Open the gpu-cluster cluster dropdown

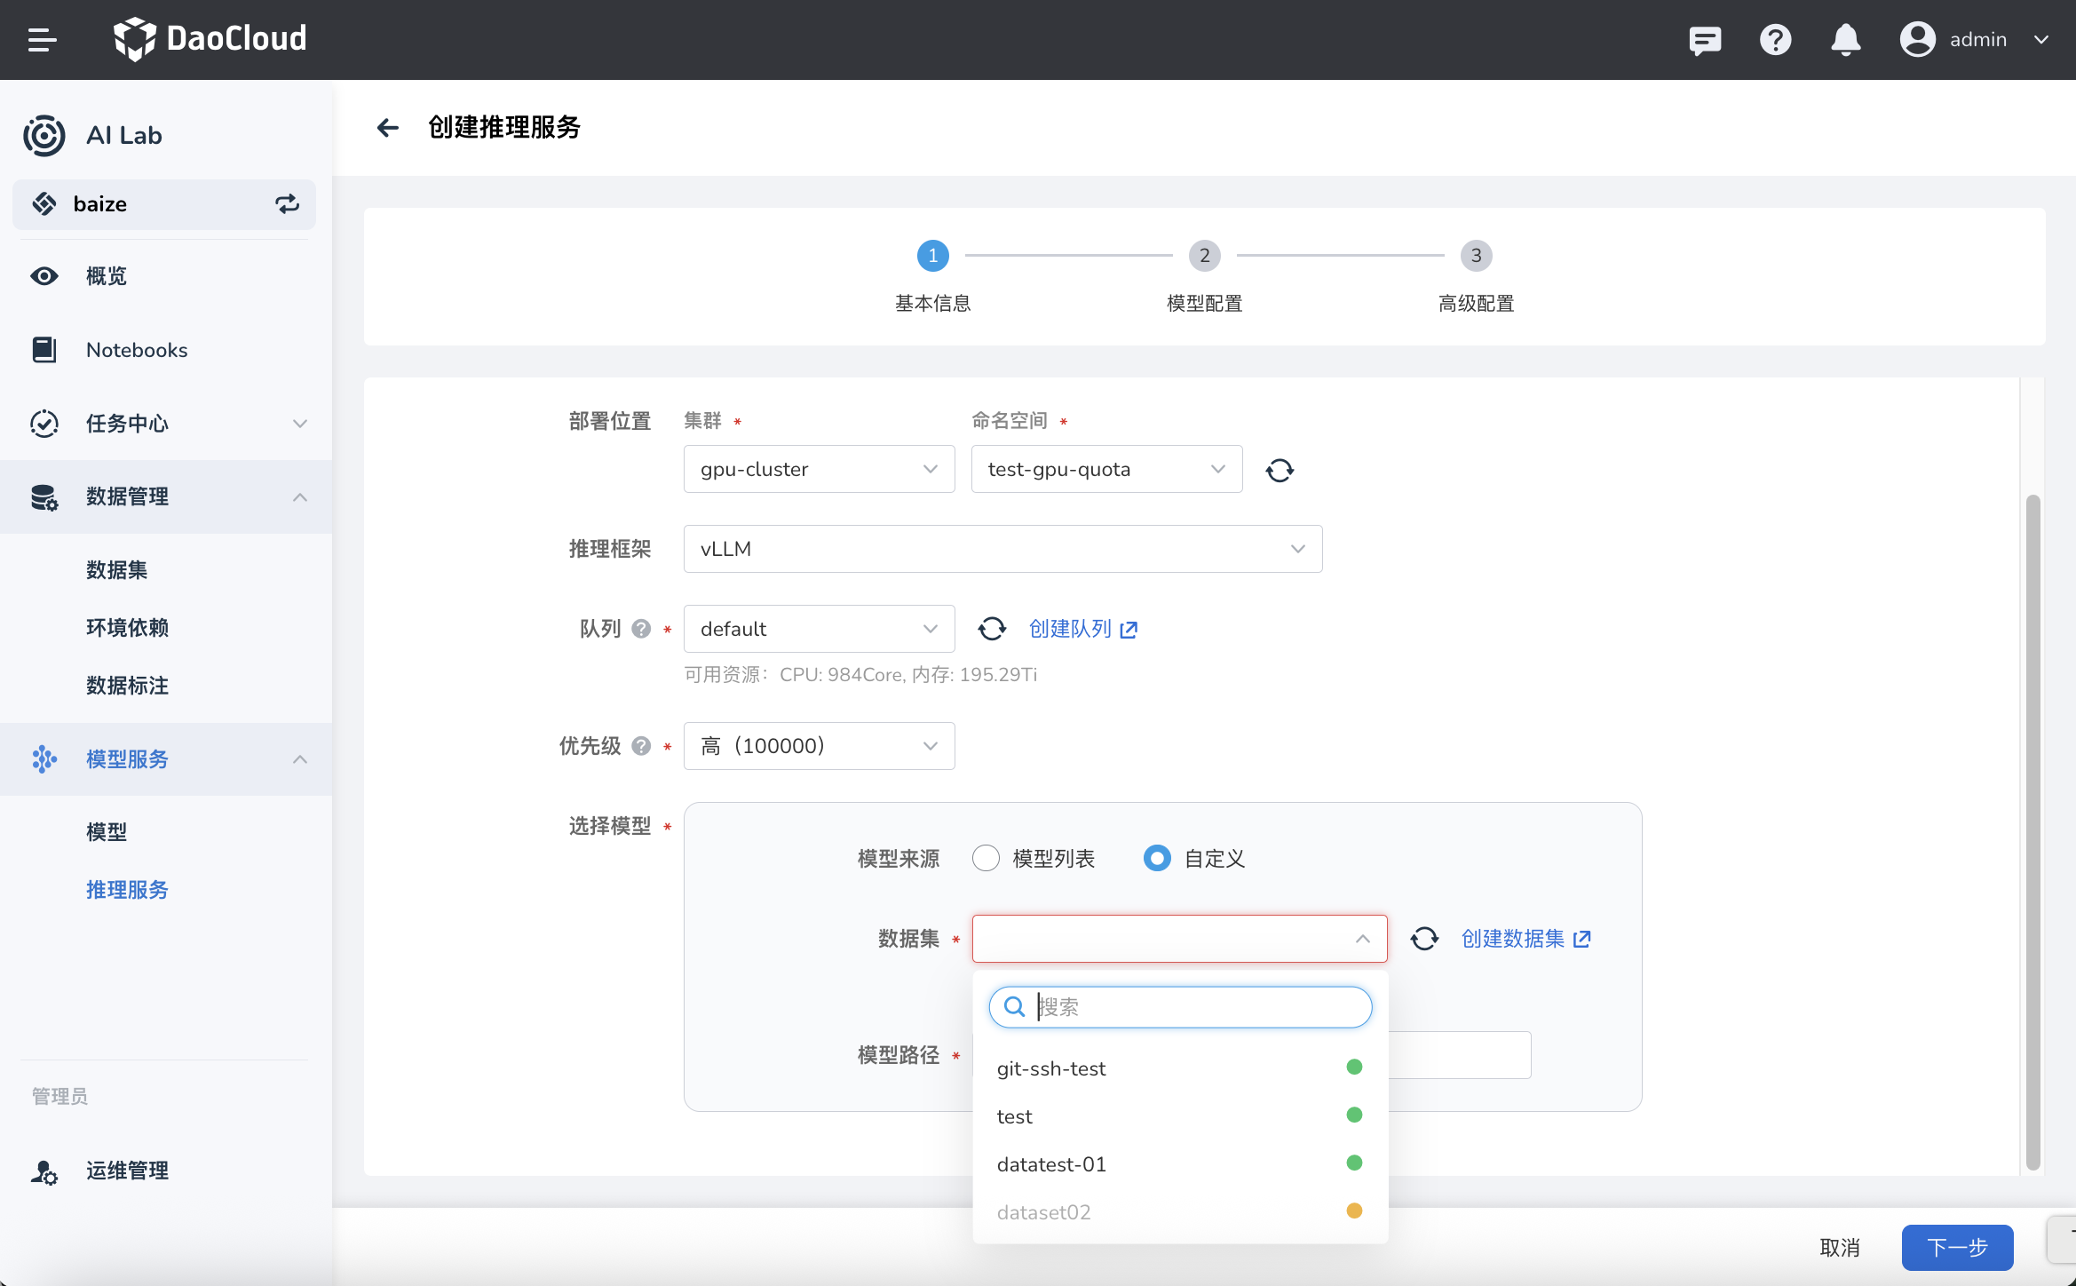click(819, 469)
